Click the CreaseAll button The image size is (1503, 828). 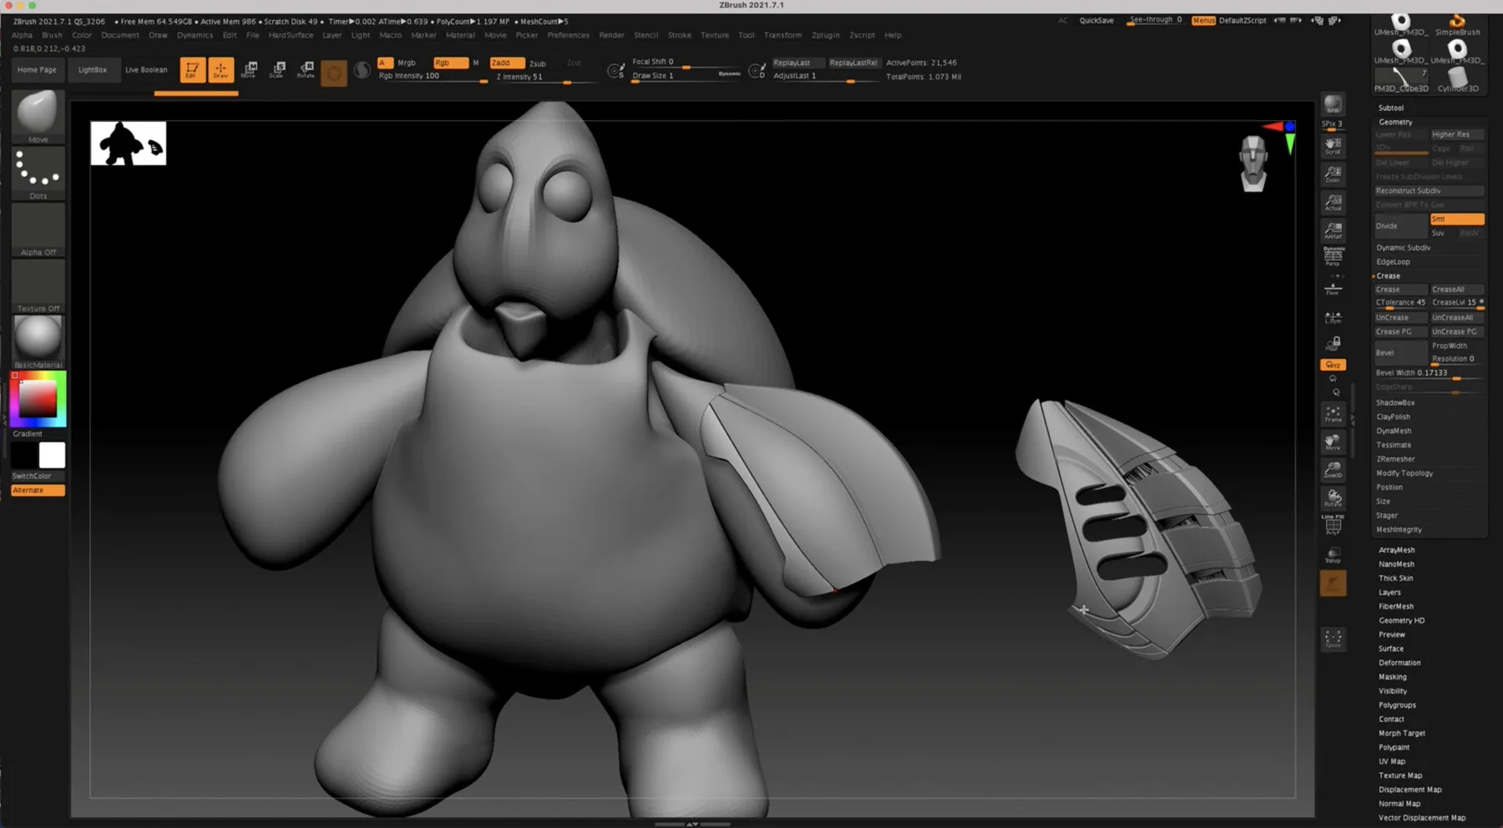click(x=1457, y=290)
